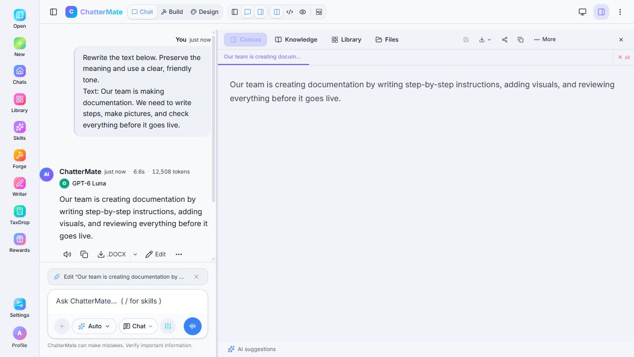
Task: Go to Chats in the sidebar
Action: pos(19,75)
